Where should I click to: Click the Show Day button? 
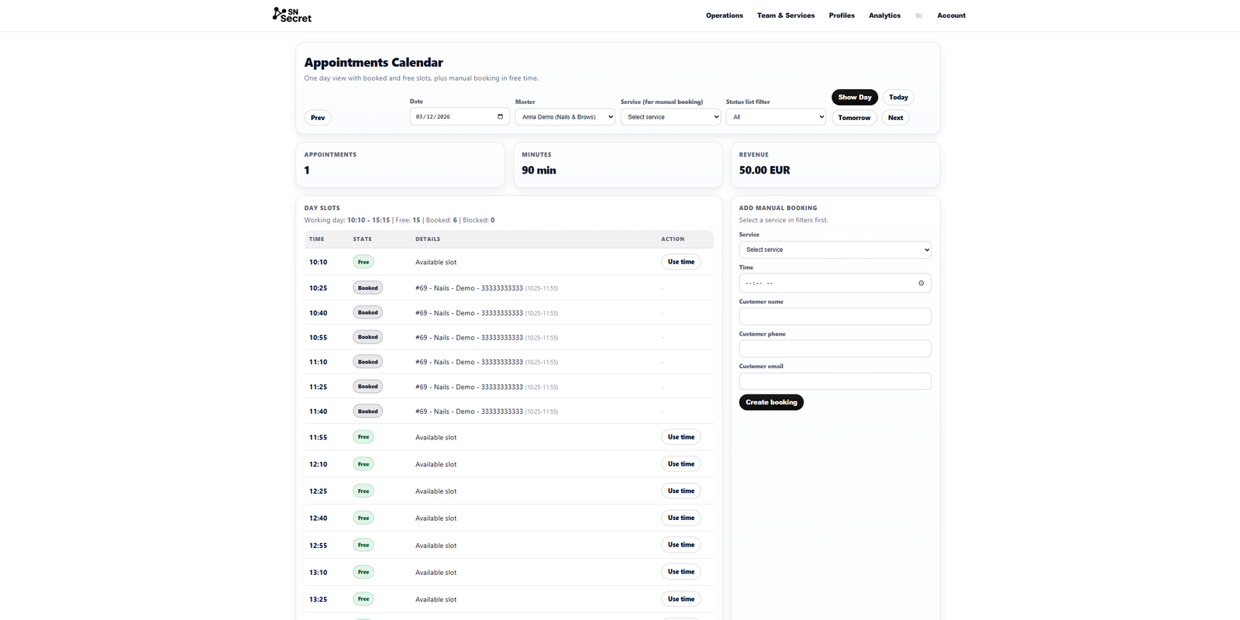855,97
